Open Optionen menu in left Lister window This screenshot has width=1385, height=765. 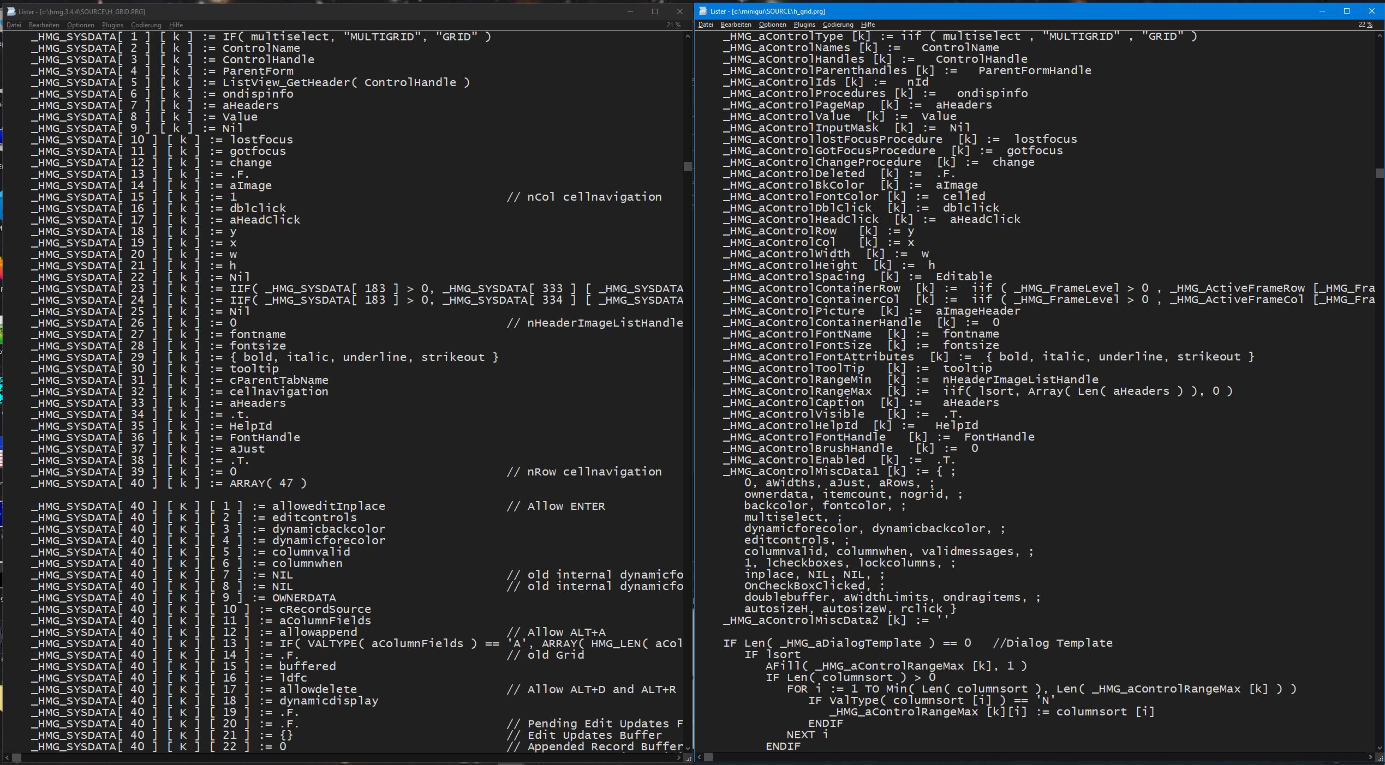pos(81,25)
